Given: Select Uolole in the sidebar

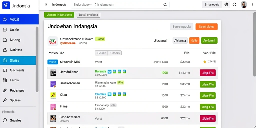Looking at the screenshot, I should pyautogui.click(x=18, y=30).
